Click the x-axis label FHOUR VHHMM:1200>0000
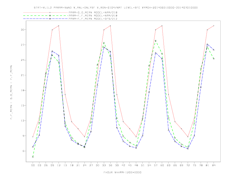233x180 pixels. click(x=122, y=172)
